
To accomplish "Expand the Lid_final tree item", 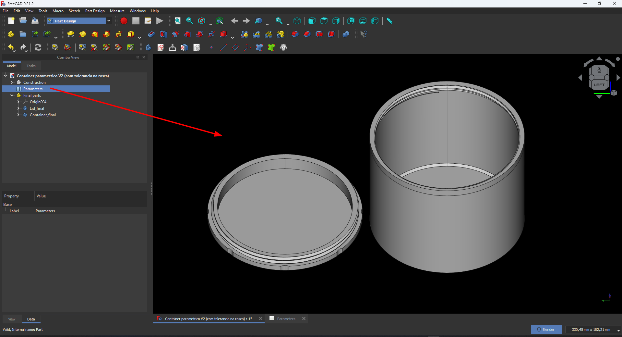I will 18,108.
